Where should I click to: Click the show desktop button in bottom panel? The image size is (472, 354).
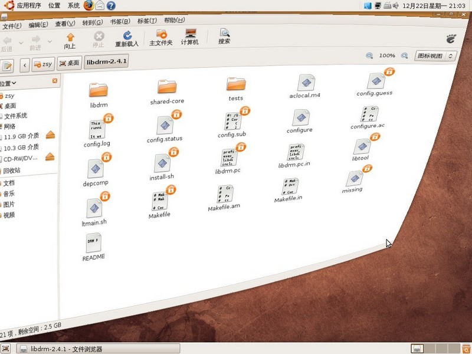tap(6, 349)
